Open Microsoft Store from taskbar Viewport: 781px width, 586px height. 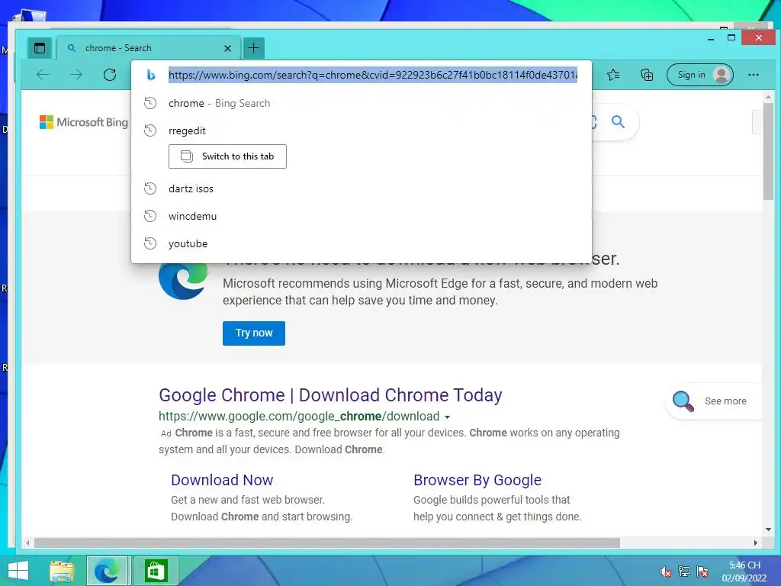(155, 571)
